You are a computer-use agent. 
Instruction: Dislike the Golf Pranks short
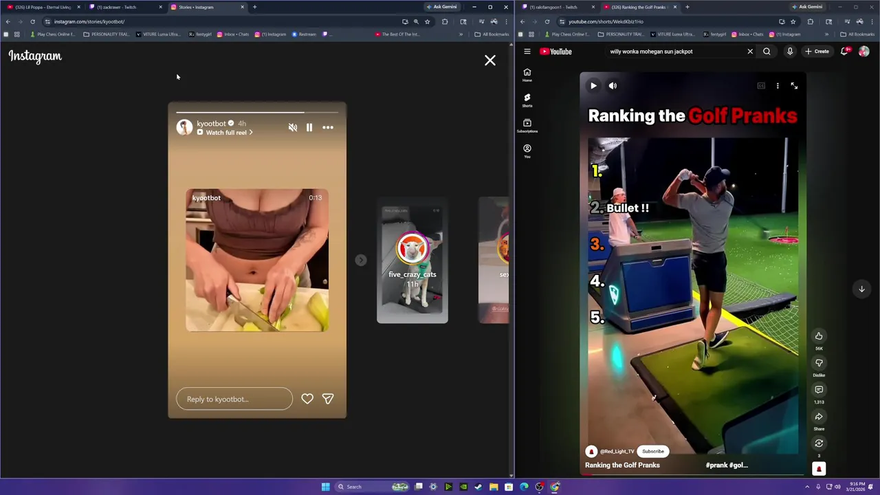pos(819,363)
